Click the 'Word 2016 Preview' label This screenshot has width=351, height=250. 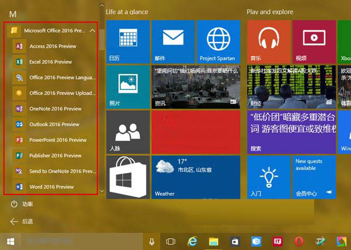click(51, 187)
